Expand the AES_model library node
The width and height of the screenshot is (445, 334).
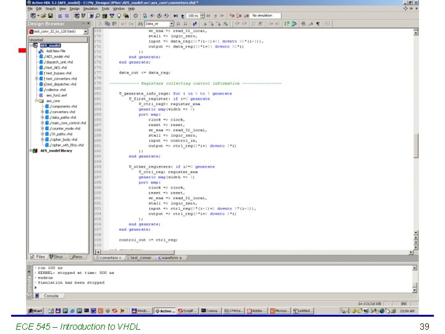tap(31, 150)
